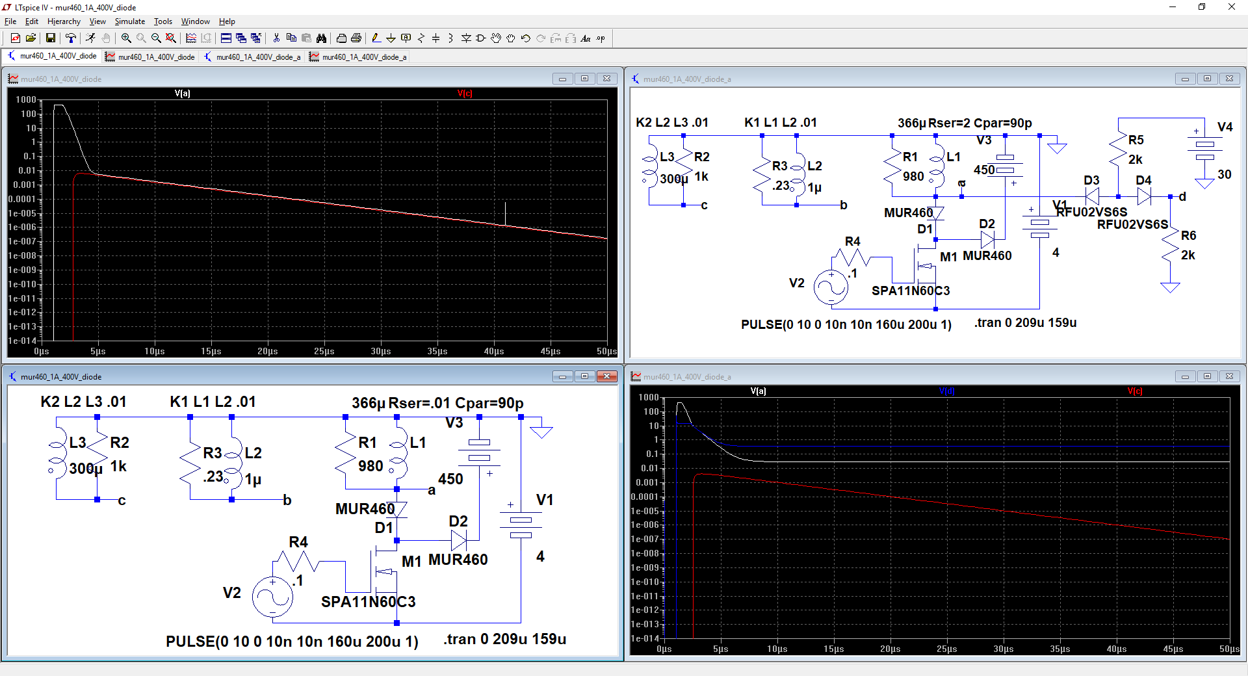The width and height of the screenshot is (1248, 676).
Task: Select the Draw Wire pencil tool
Action: coord(376,38)
